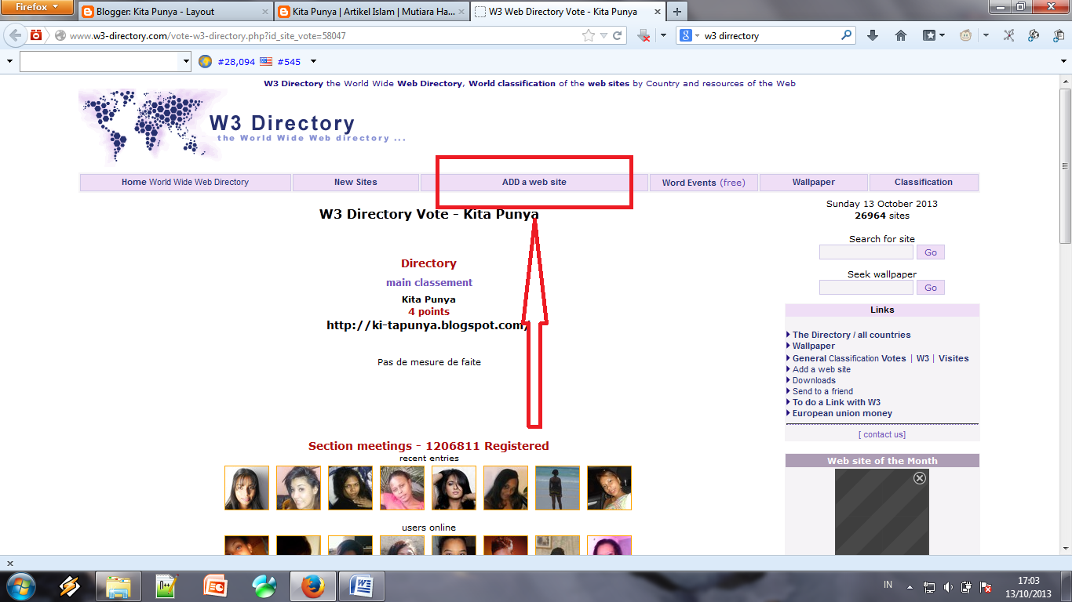The image size is (1072, 602).
Task: Launch Winamp from the taskbar
Action: pos(70,586)
